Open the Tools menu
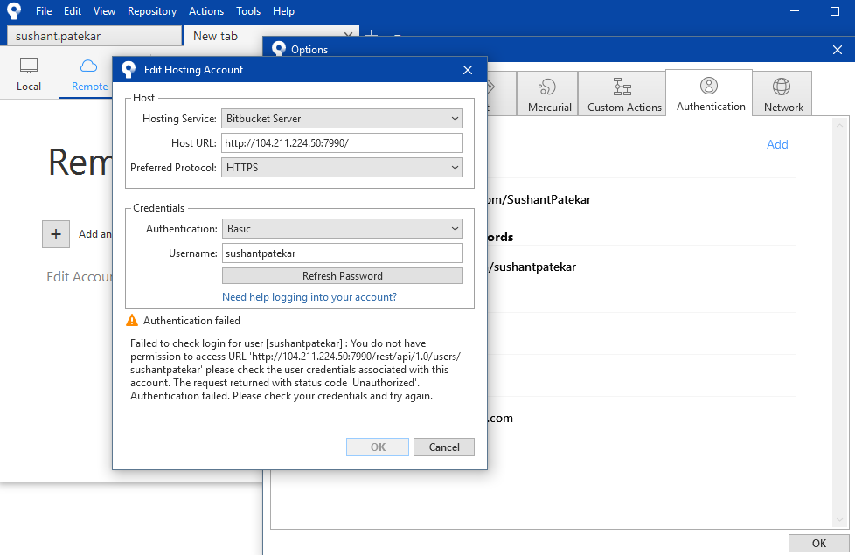This screenshot has height=555, width=855. pos(248,10)
